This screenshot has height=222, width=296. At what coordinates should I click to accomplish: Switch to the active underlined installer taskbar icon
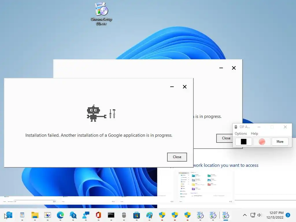click(226, 215)
